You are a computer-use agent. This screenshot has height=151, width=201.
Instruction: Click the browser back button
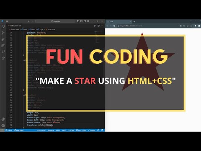[x=107, y=26]
